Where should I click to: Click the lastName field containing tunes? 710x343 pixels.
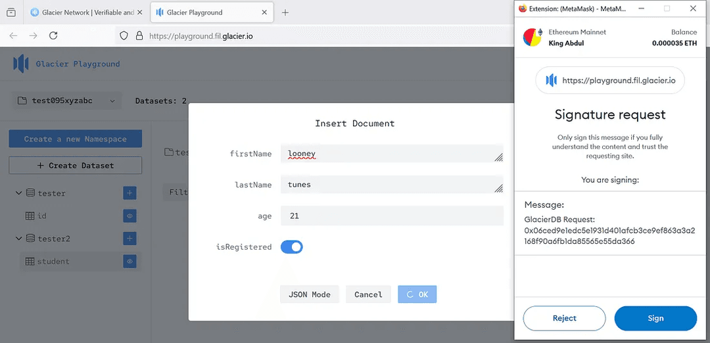[x=392, y=185]
